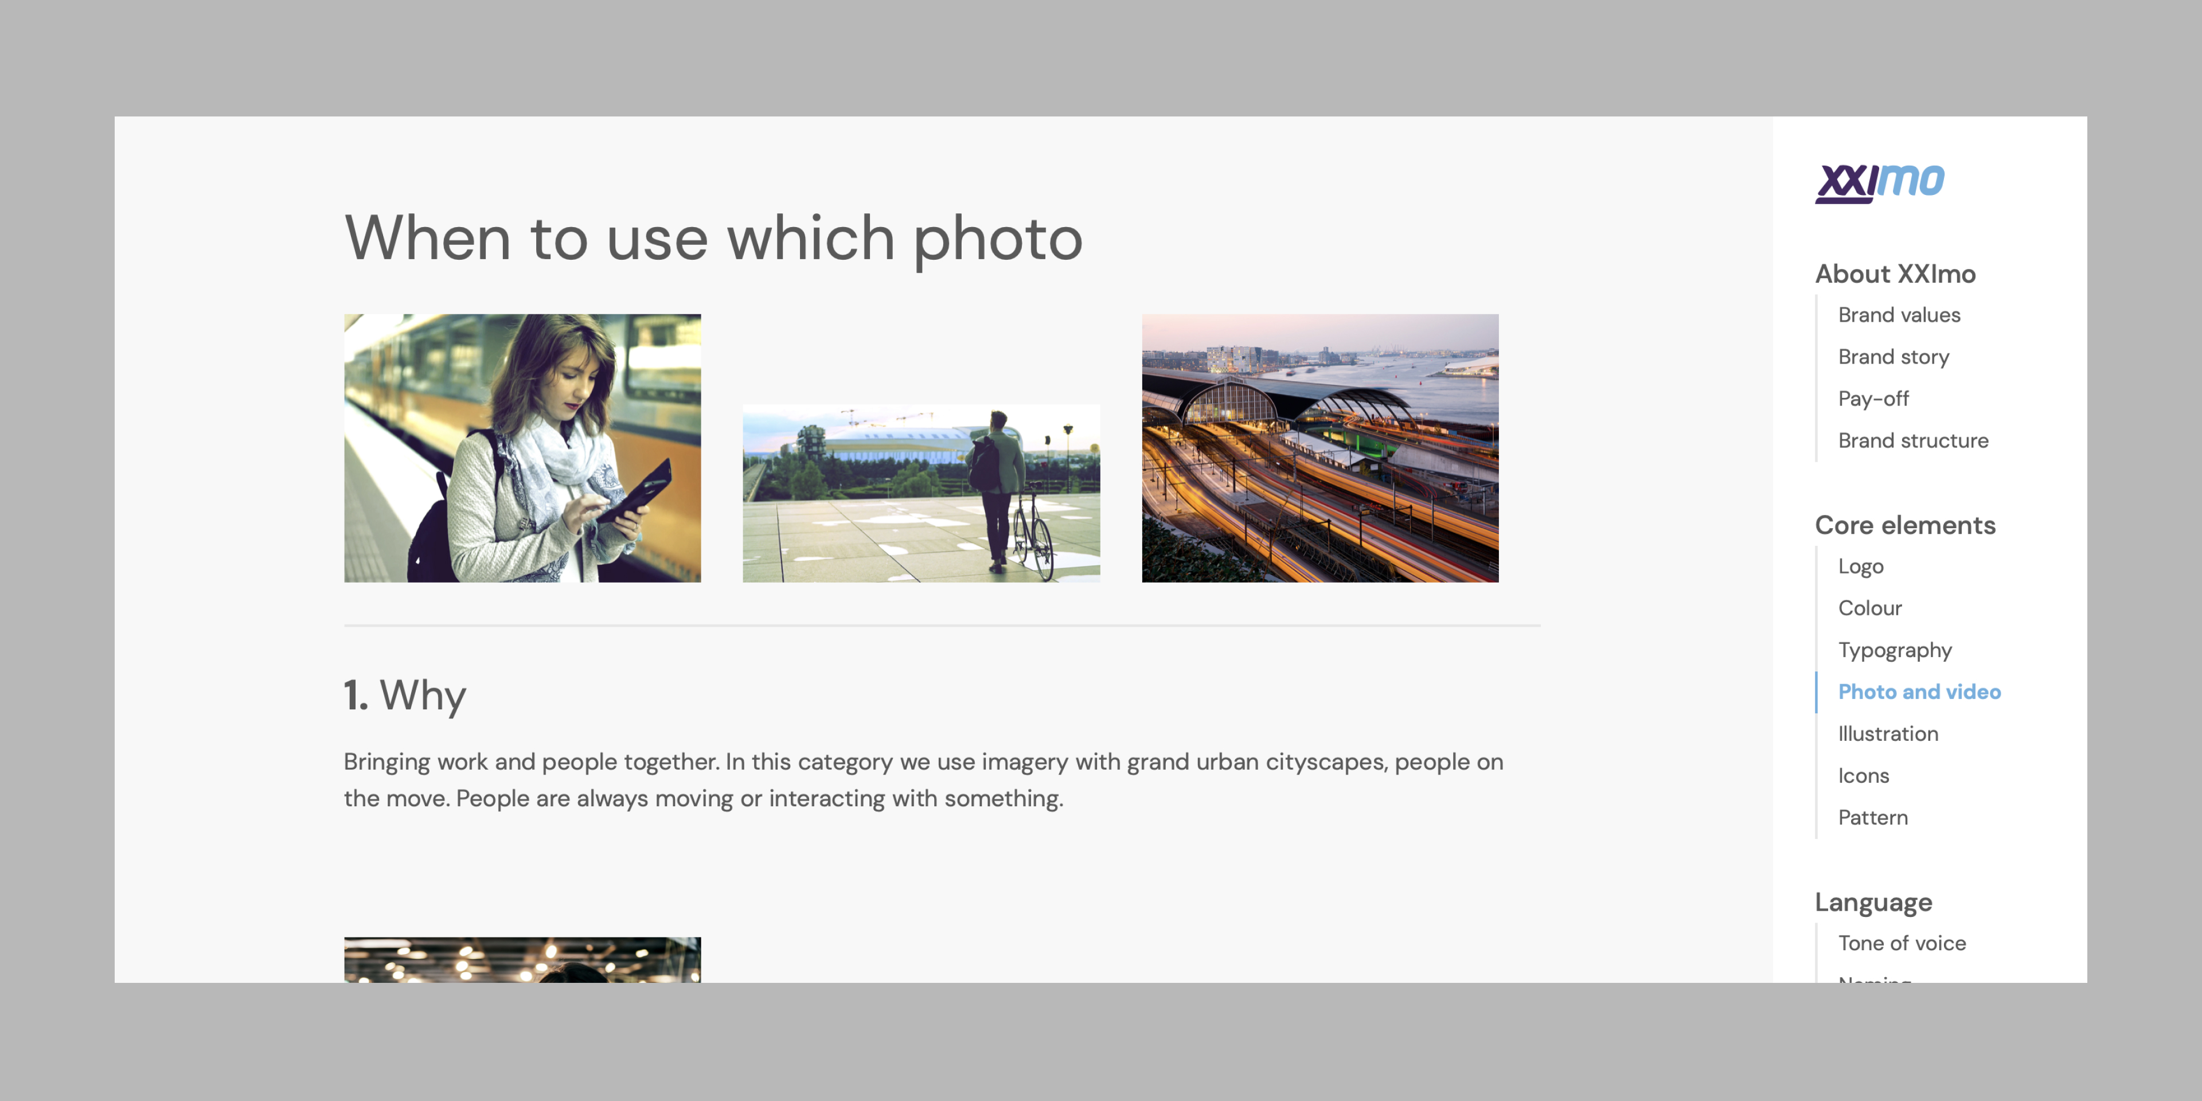Go to Illustration page
Image resolution: width=2202 pixels, height=1101 pixels.
[1887, 733]
